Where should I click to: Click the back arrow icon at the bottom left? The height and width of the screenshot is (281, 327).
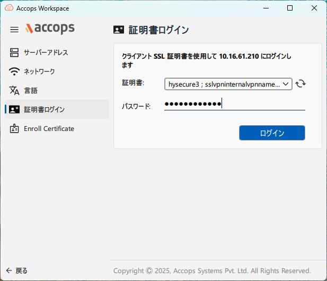coord(9,270)
